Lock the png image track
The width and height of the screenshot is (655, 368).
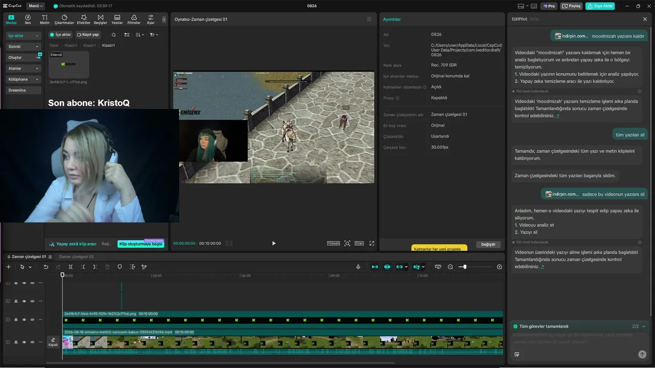click(16, 319)
